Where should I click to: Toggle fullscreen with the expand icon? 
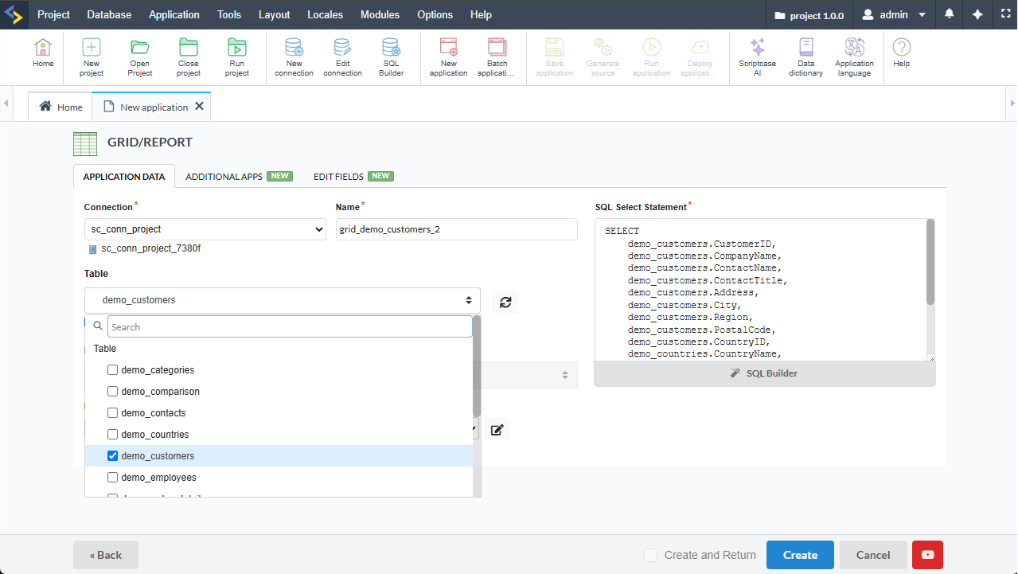(1005, 14)
